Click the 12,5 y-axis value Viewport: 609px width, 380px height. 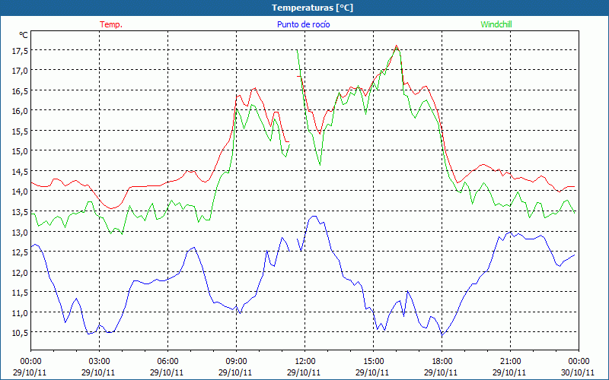tap(21, 252)
